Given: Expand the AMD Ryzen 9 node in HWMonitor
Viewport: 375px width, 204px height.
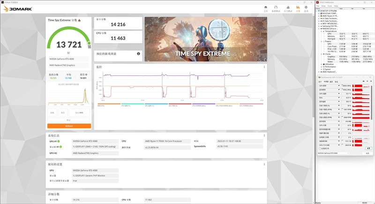Looking at the screenshot, I should point(319,16).
